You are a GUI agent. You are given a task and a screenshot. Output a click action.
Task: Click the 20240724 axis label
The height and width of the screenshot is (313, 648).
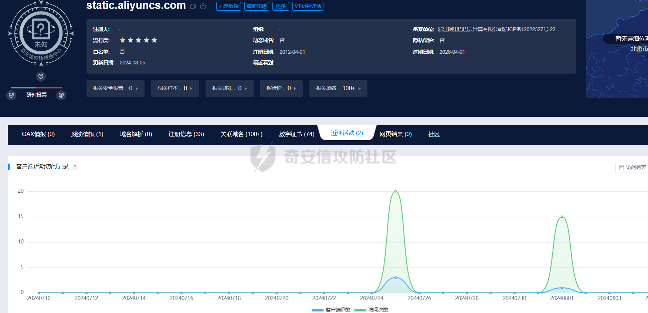pyautogui.click(x=372, y=298)
